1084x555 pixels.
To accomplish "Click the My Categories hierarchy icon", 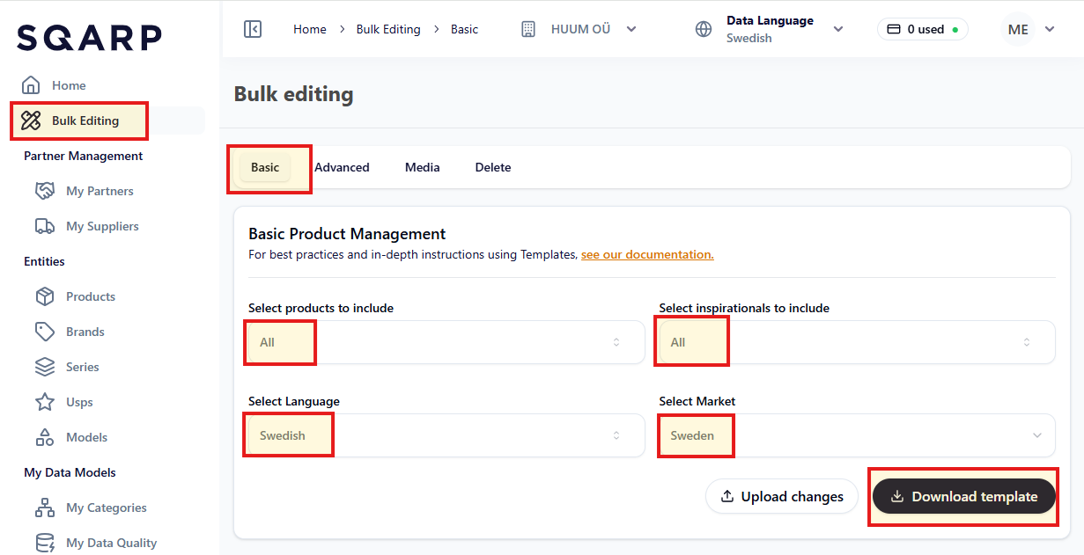I will (45, 508).
